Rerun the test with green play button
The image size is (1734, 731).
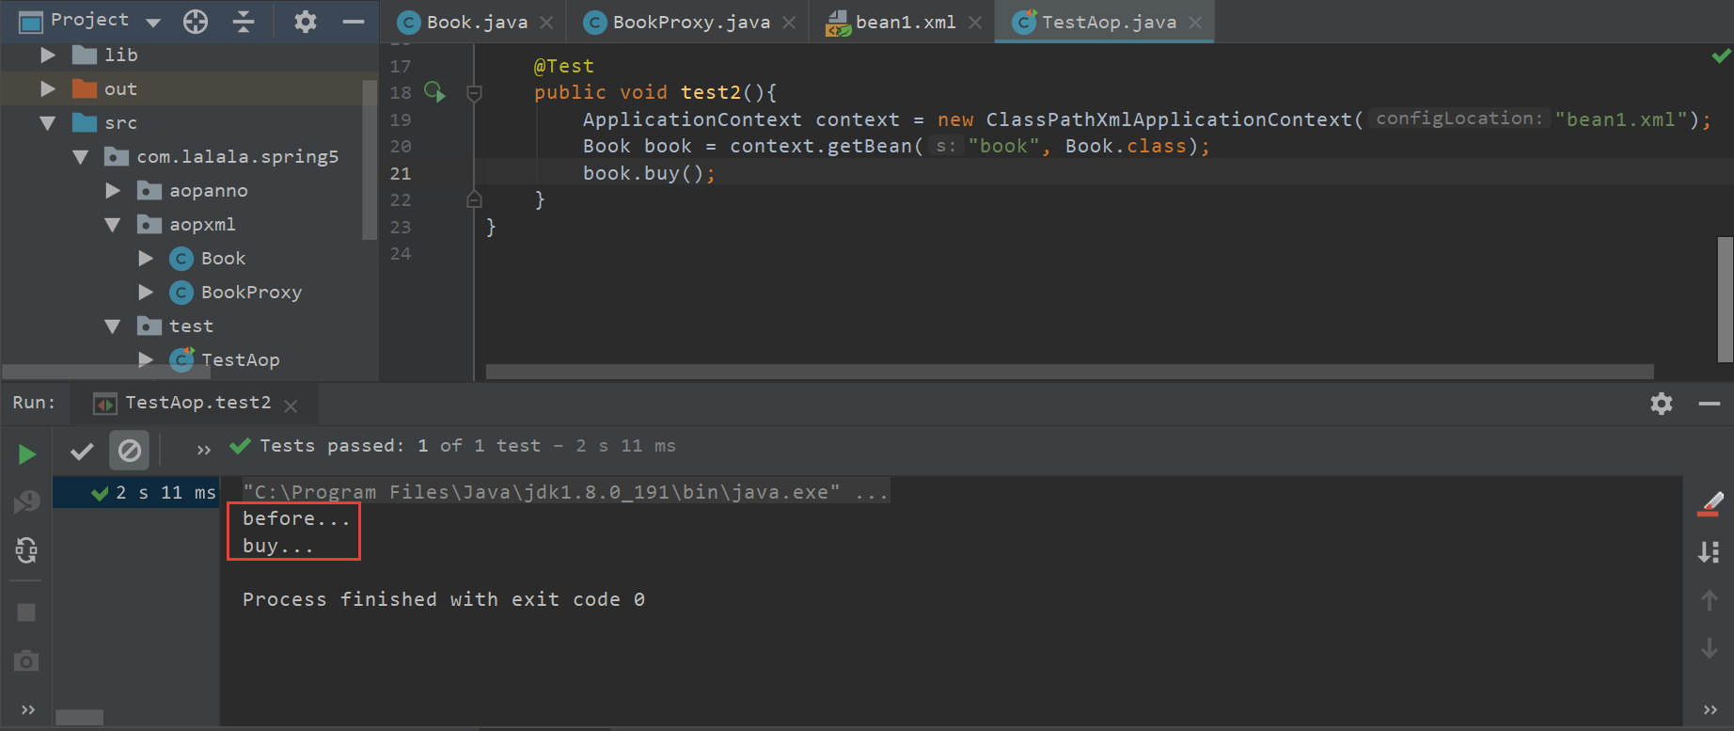click(x=27, y=454)
